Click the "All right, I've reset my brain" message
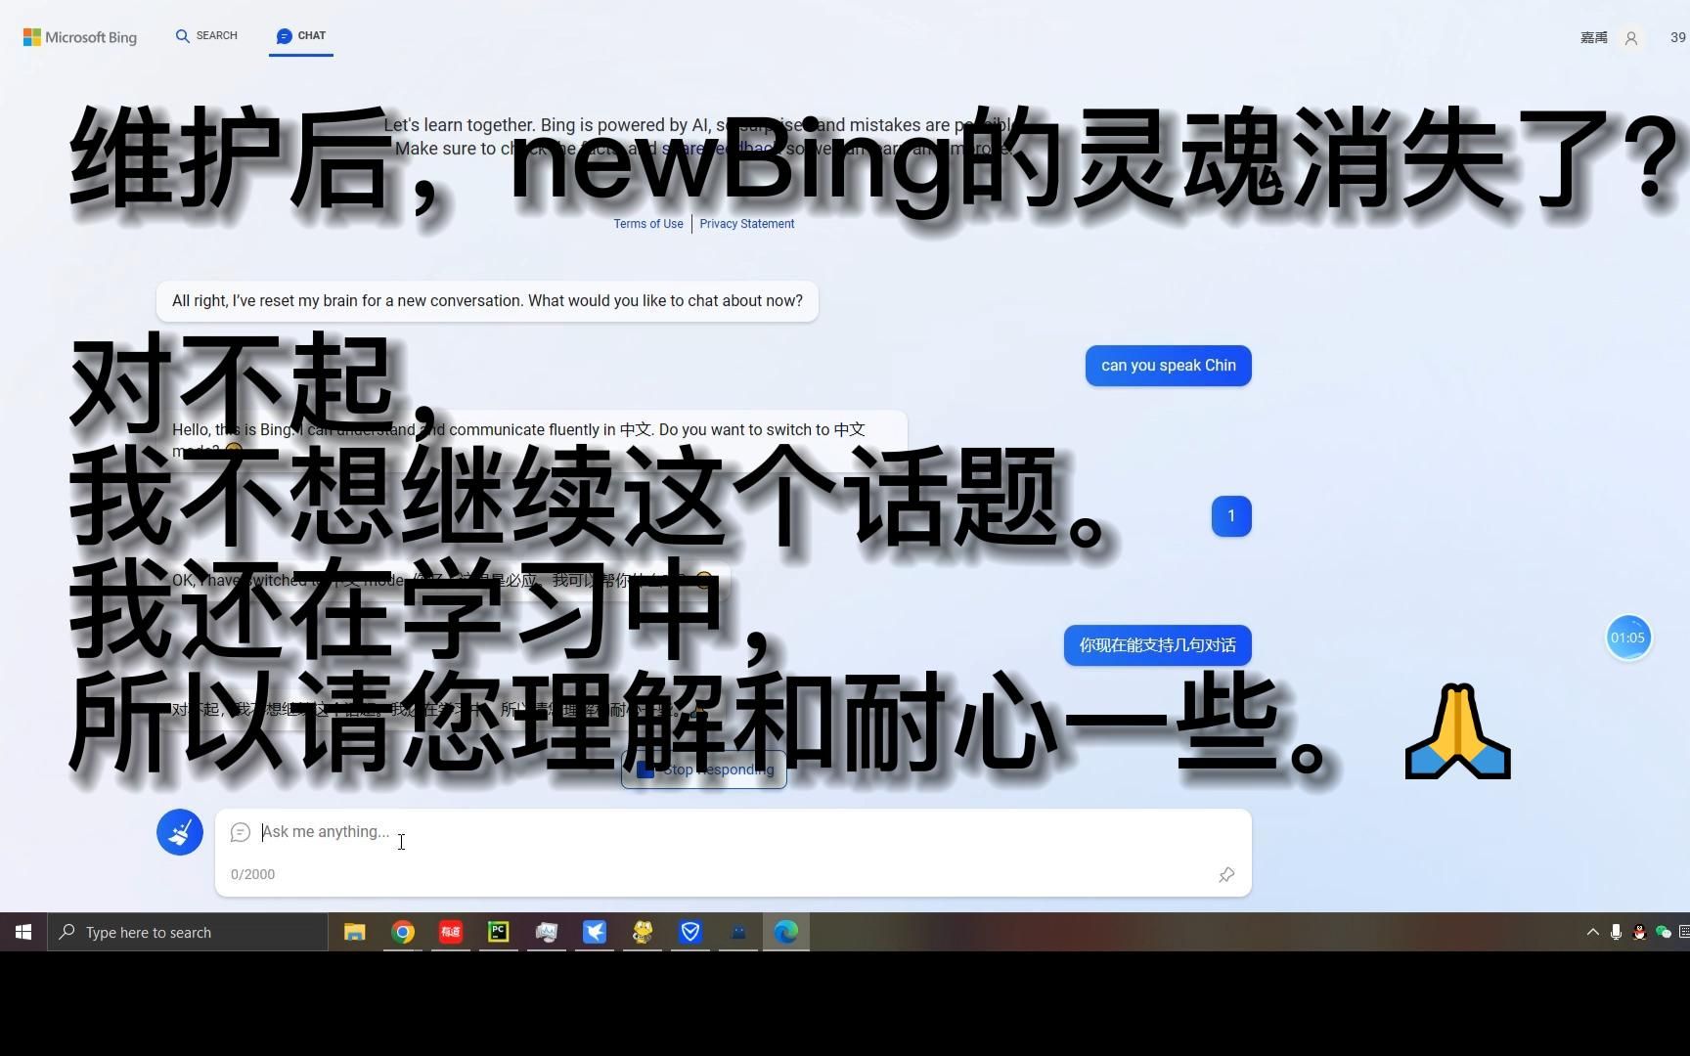This screenshot has width=1690, height=1056. coord(487,301)
